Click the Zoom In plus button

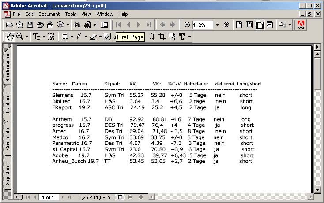tap(226, 25)
